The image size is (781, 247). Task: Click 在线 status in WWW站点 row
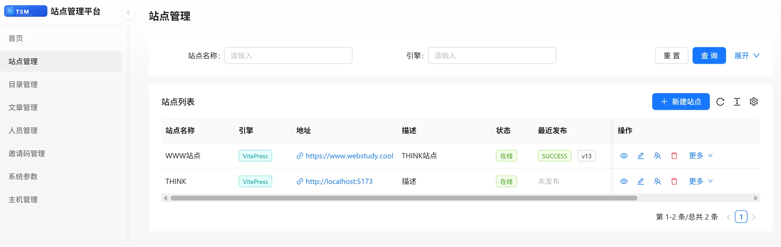pos(506,156)
